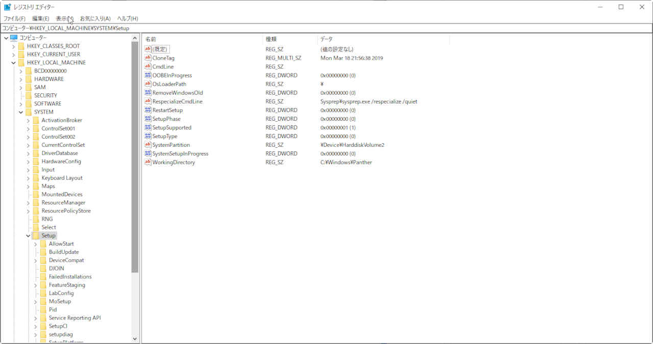This screenshot has width=653, height=344.
Task: Click the registry path address bar
Action: (x=326, y=28)
